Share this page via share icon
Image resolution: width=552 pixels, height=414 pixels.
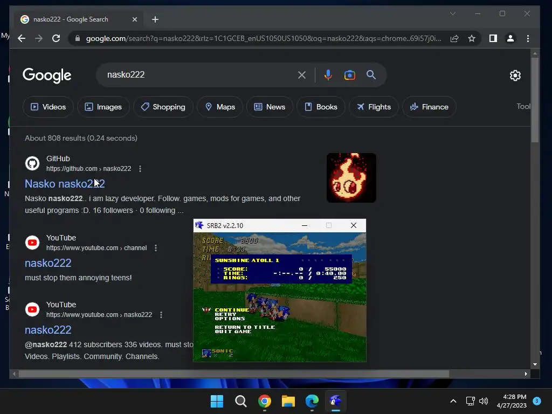click(x=454, y=38)
